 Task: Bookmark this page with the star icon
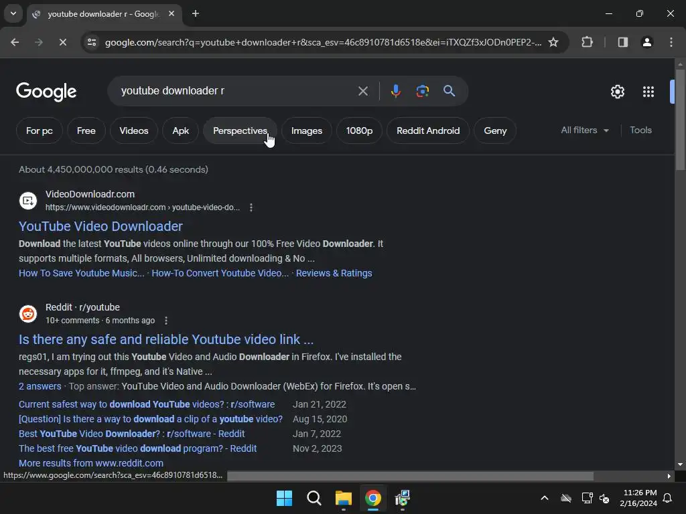(553, 42)
